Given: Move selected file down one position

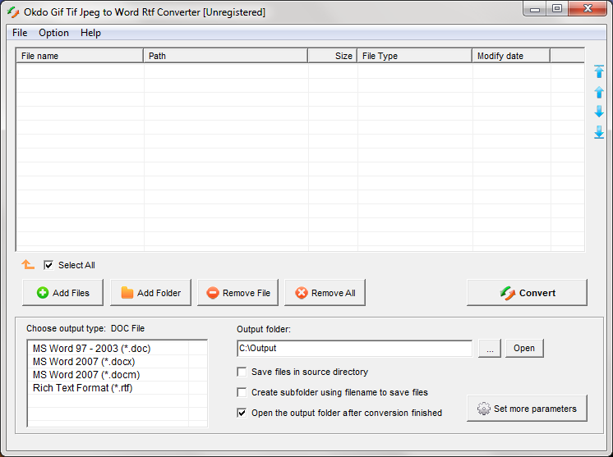Looking at the screenshot, I should pos(599,112).
